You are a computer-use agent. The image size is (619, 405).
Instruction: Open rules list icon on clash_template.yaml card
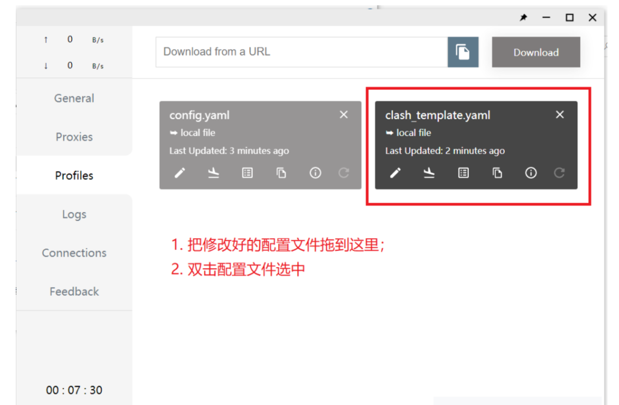tap(463, 173)
